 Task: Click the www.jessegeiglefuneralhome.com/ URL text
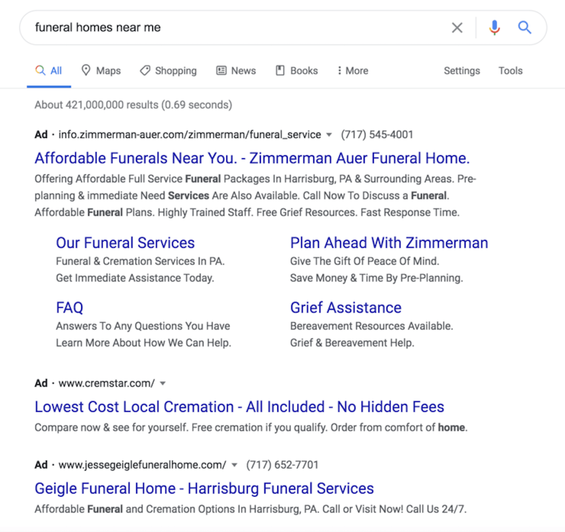click(x=143, y=465)
